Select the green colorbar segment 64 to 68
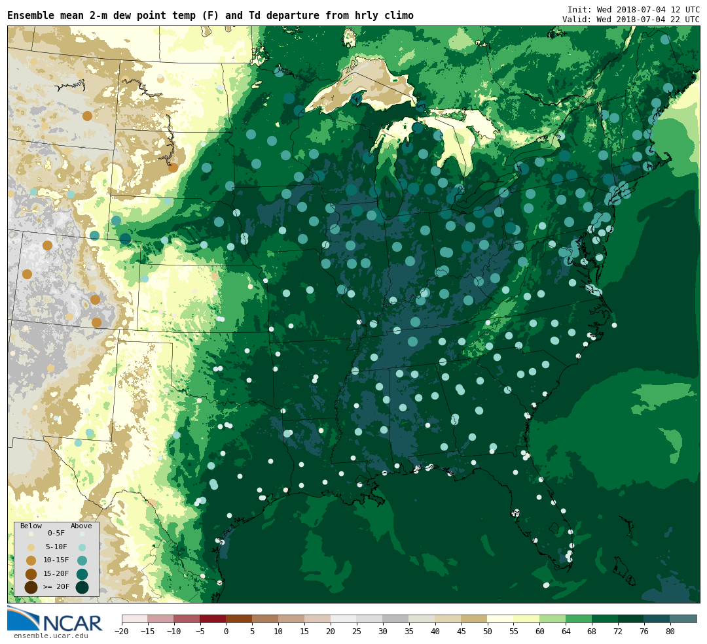This screenshot has width=707, height=644. tap(579, 619)
